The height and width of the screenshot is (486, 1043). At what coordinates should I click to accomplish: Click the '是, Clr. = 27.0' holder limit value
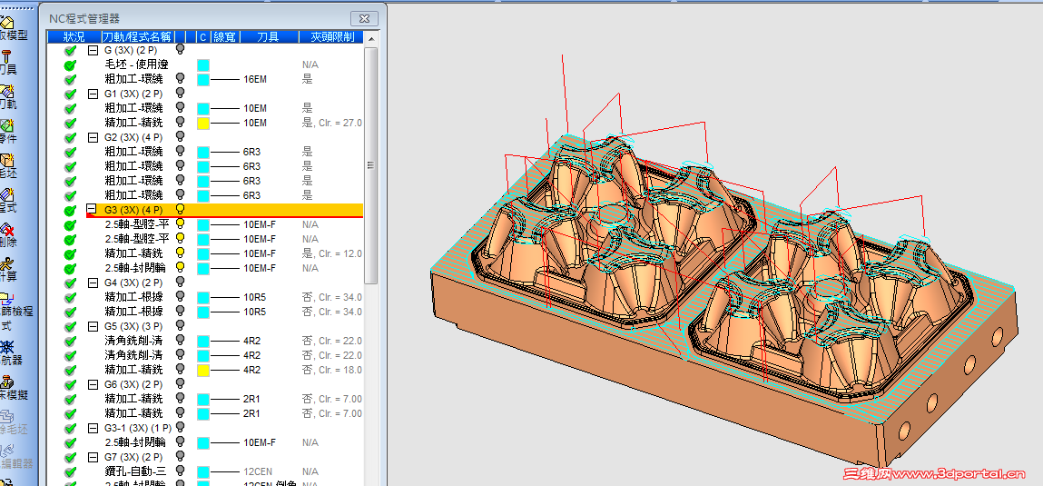pyautogui.click(x=332, y=123)
